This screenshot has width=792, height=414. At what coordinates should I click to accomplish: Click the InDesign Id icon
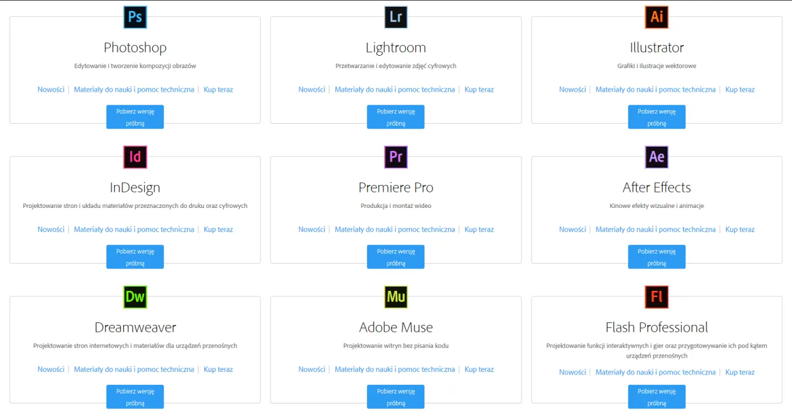coord(135,157)
